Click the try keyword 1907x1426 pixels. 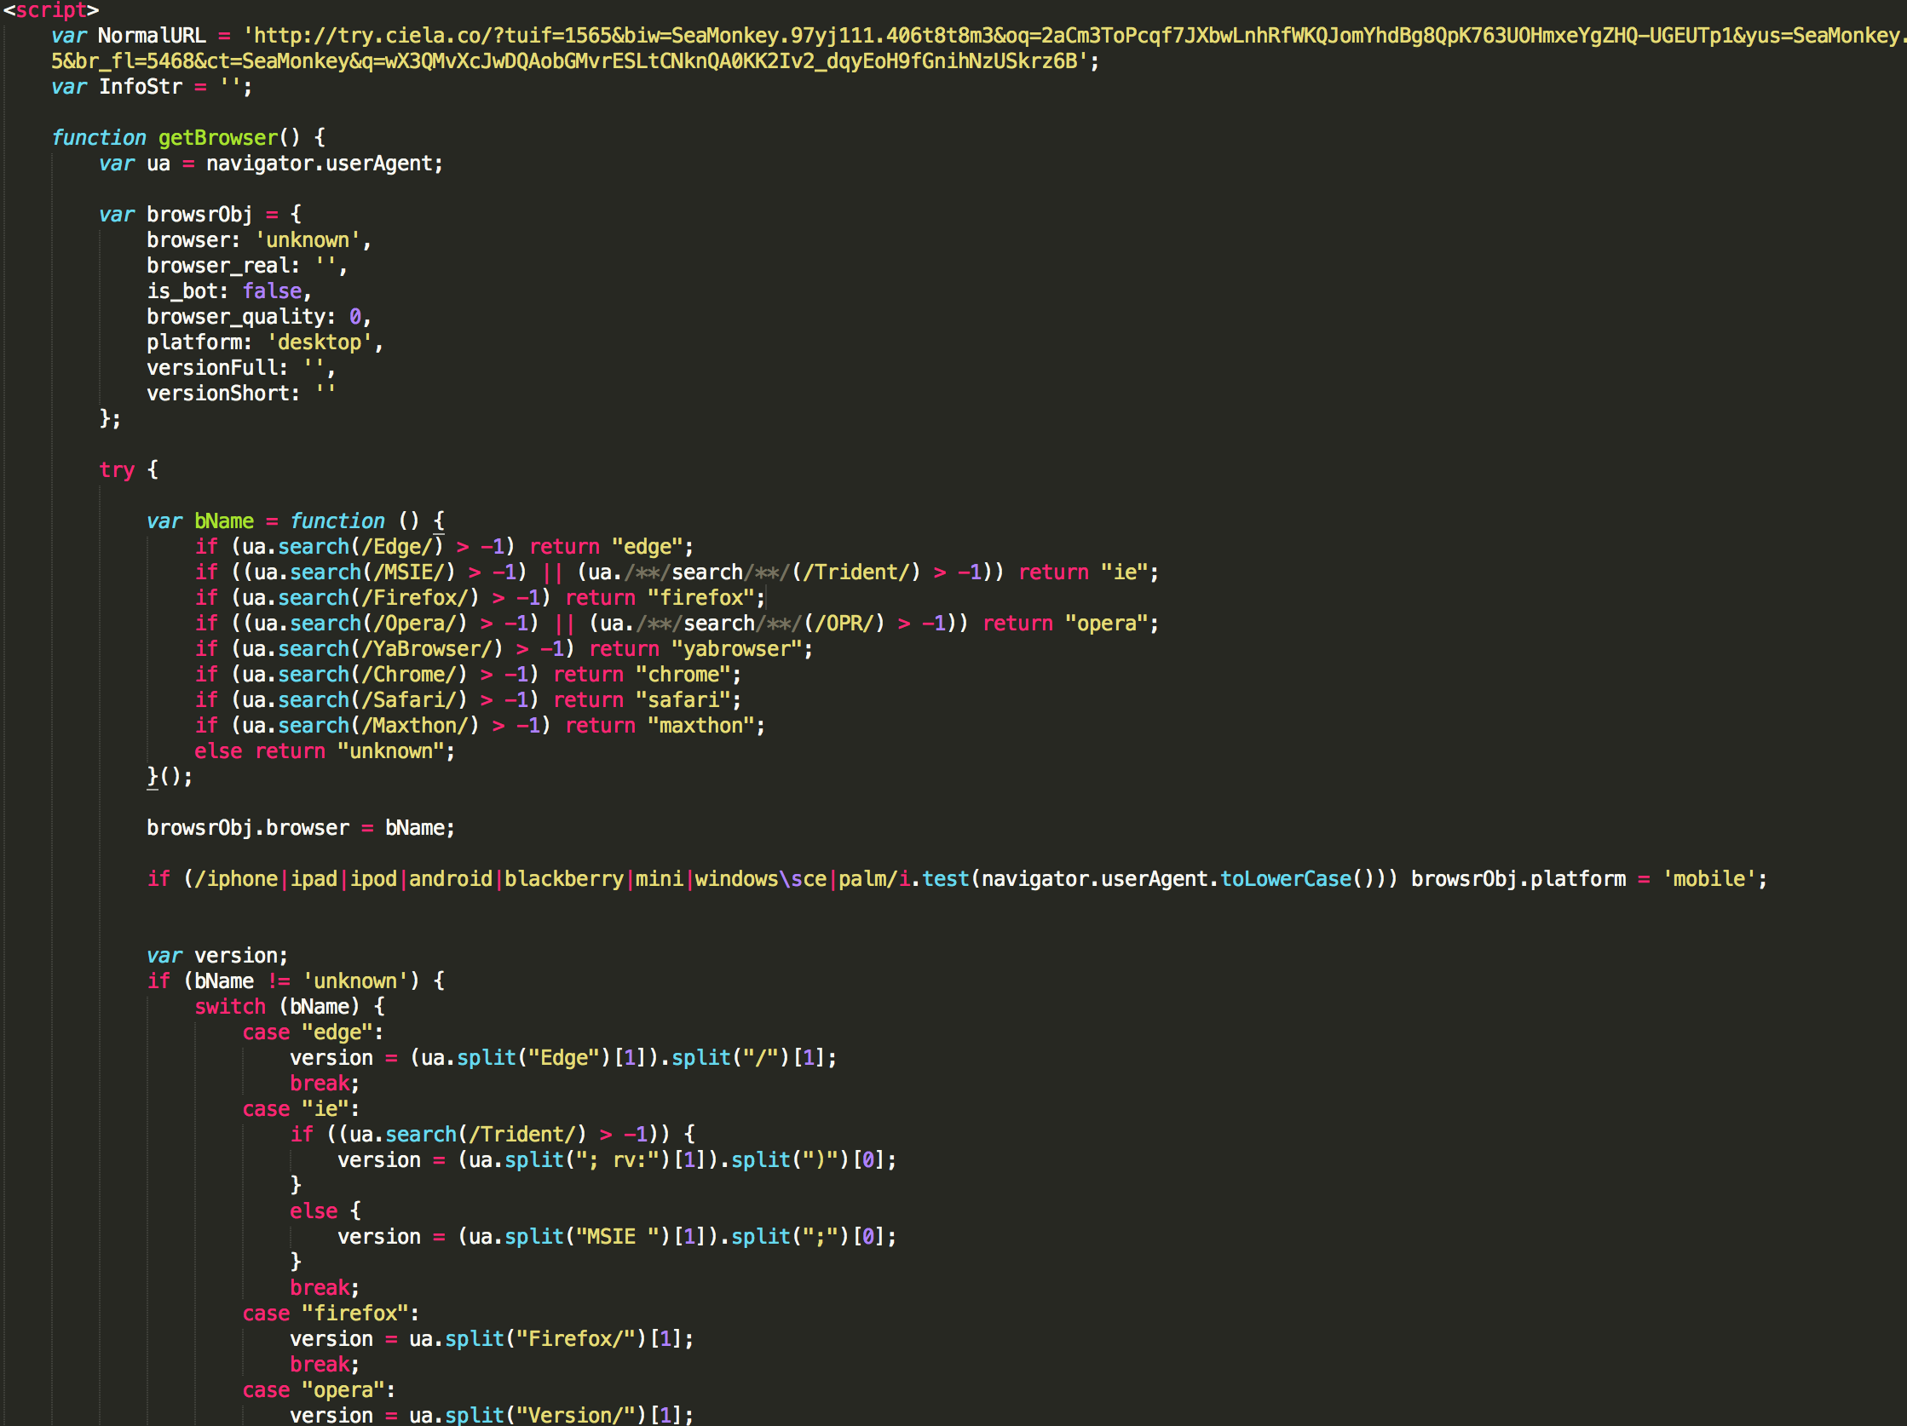pos(118,470)
